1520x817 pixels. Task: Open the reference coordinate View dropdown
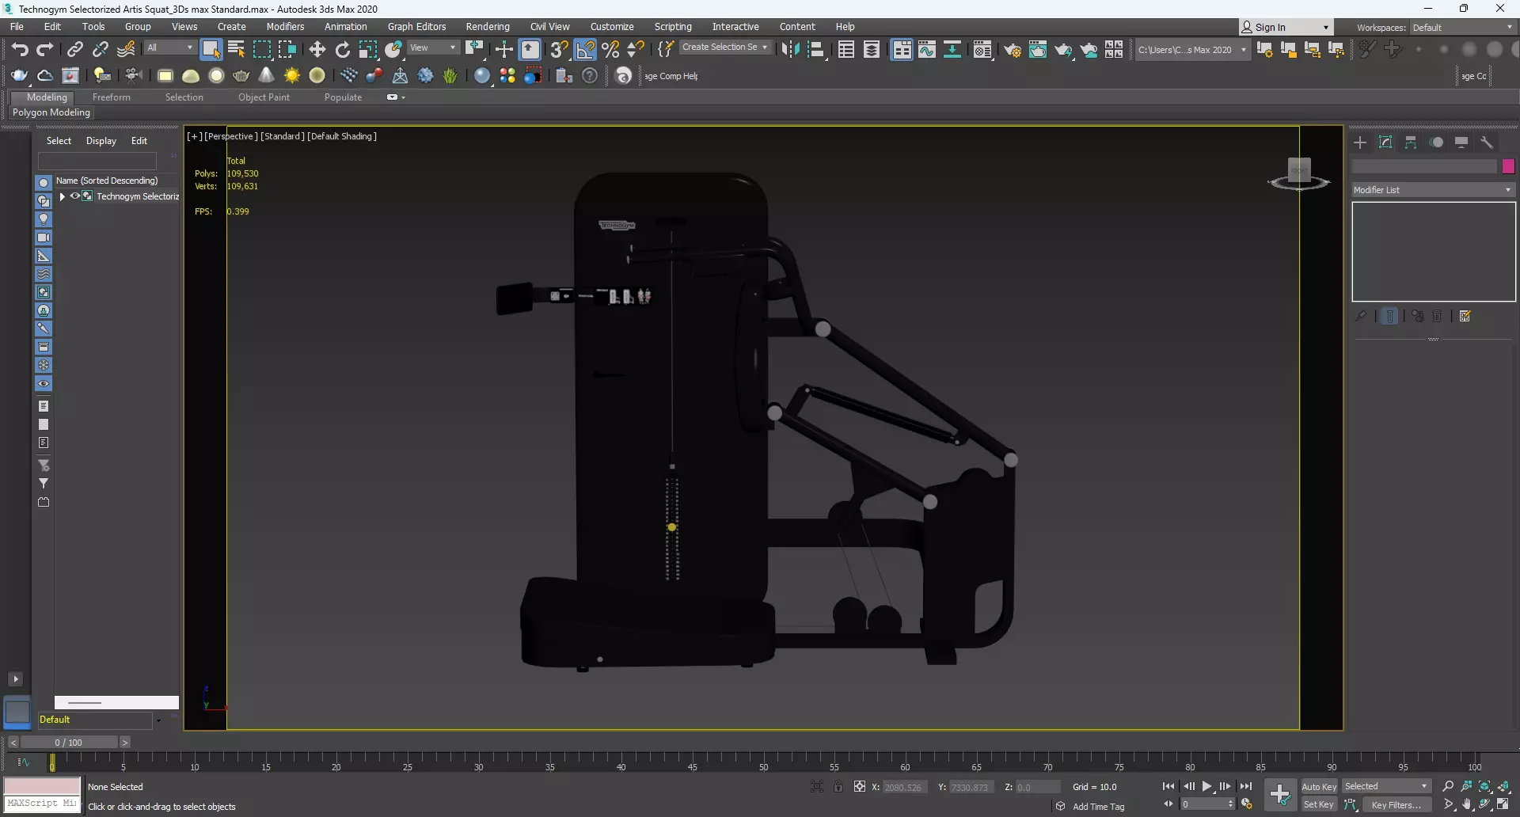click(x=432, y=47)
